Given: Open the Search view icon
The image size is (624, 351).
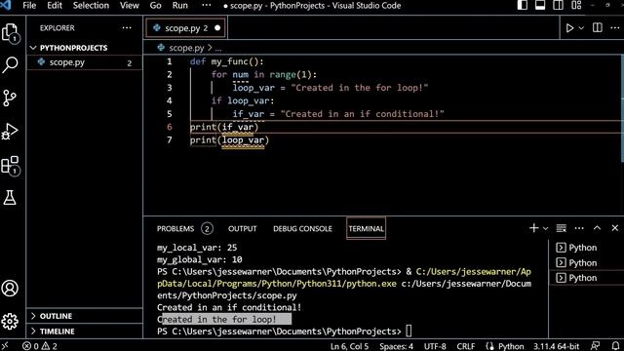Looking at the screenshot, I should [11, 64].
